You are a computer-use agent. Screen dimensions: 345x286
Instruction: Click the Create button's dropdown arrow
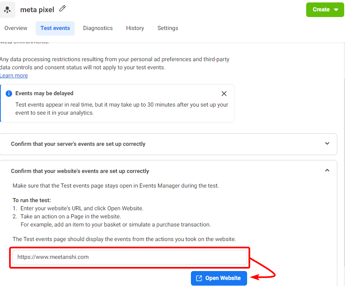point(336,10)
